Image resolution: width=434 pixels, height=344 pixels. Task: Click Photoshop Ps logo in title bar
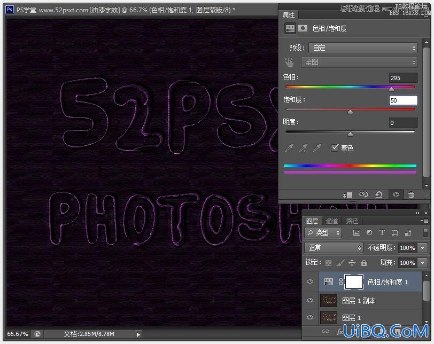[x=10, y=10]
